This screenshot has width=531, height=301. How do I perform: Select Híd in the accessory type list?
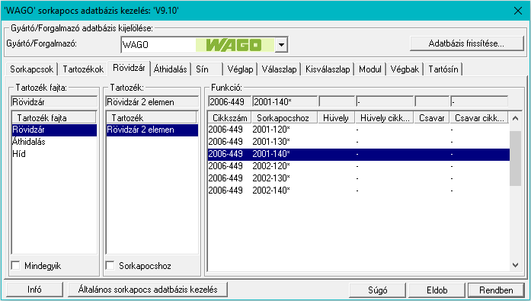pyautogui.click(x=54, y=154)
